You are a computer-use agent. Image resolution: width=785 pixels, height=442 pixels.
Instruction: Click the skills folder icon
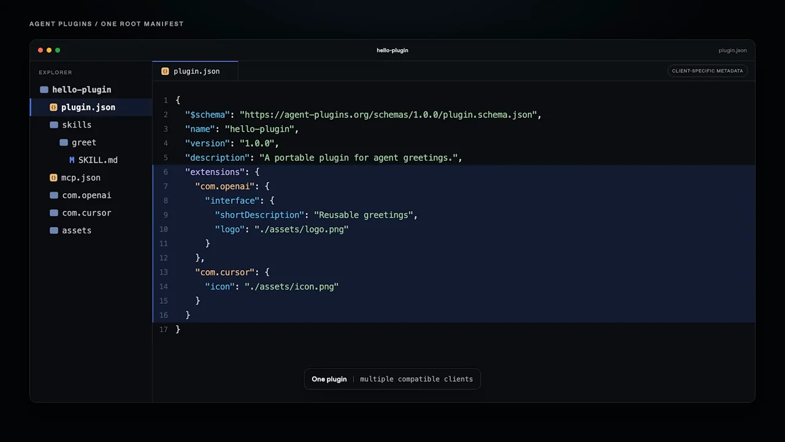click(54, 125)
